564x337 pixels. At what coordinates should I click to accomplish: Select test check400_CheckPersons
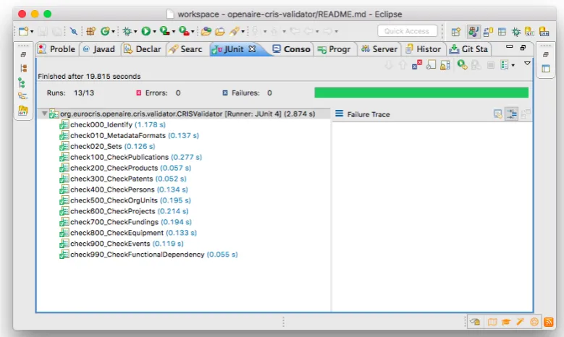(x=123, y=189)
